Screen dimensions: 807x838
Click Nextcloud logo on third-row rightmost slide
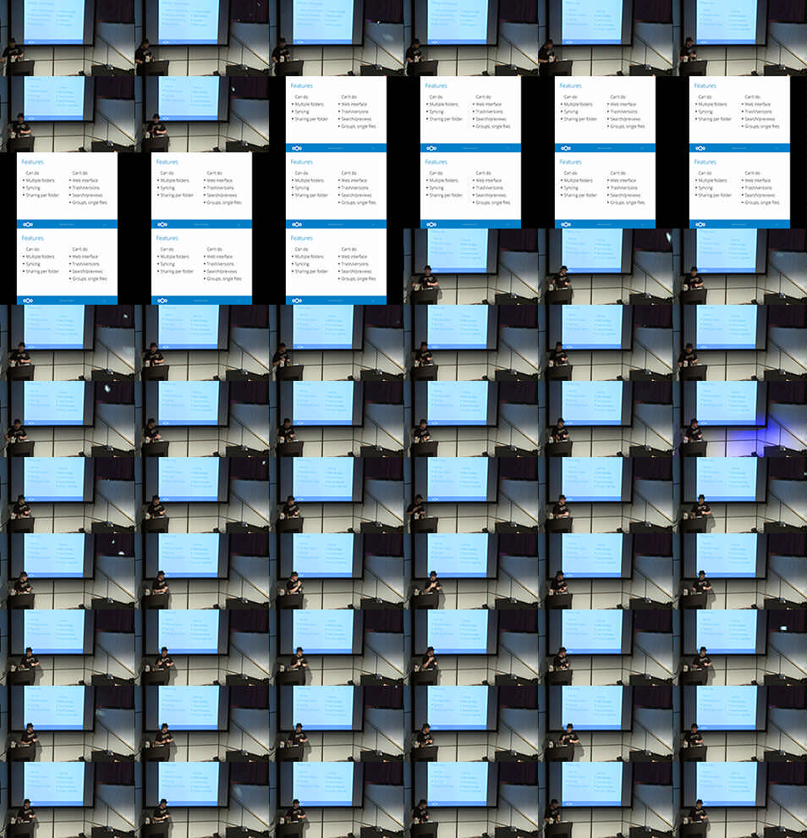point(700,223)
